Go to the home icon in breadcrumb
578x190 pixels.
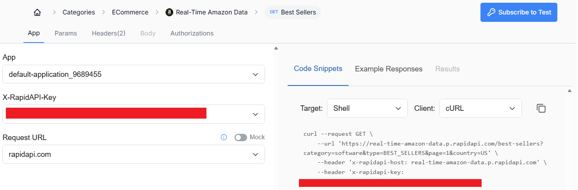point(37,12)
